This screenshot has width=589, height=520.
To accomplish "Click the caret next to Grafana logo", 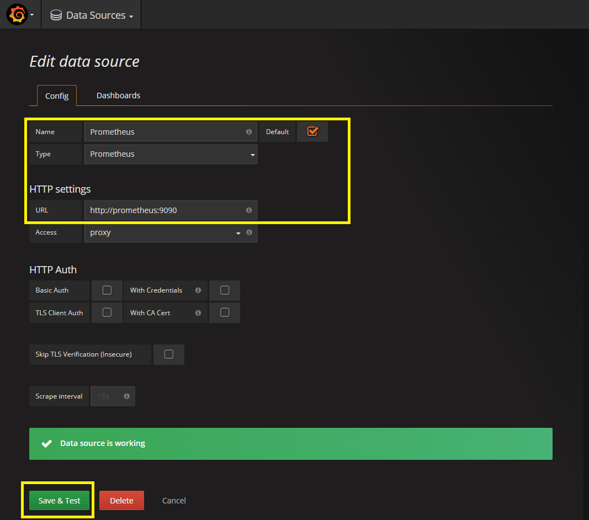I will click(x=32, y=15).
